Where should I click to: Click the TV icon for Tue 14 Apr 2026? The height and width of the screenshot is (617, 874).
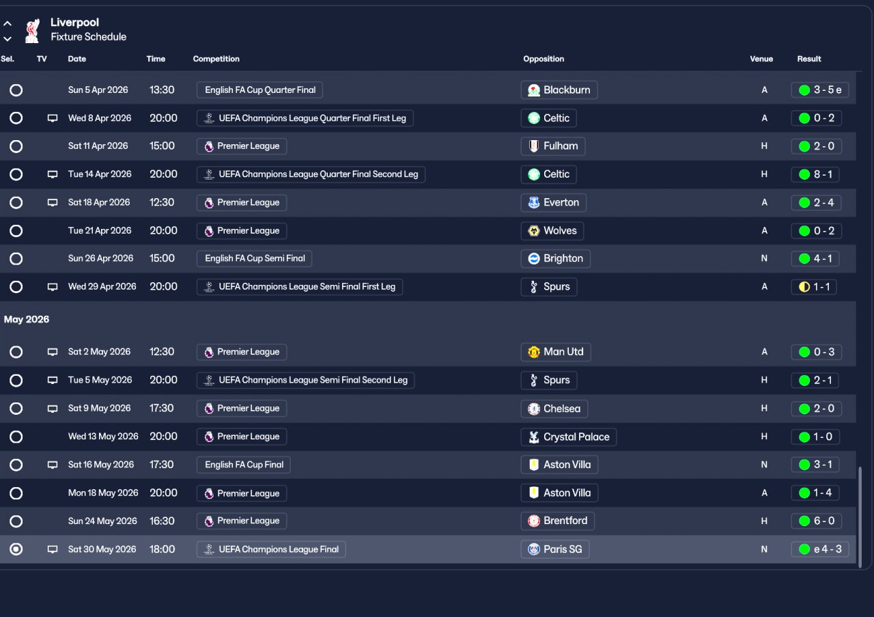[53, 174]
